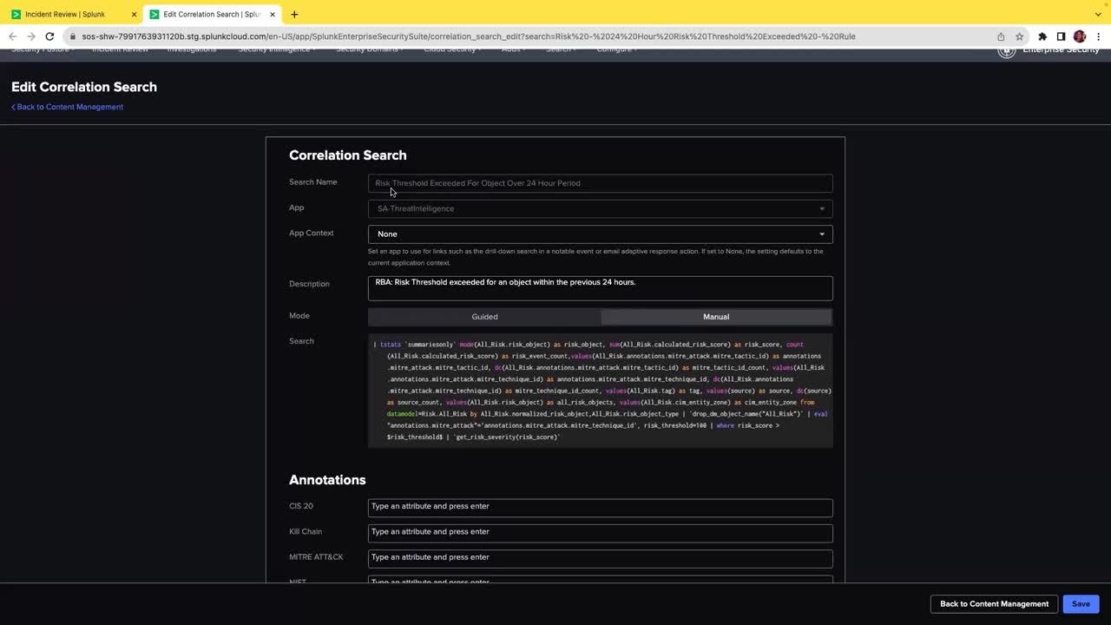Click the Annotations section heading

327,480
